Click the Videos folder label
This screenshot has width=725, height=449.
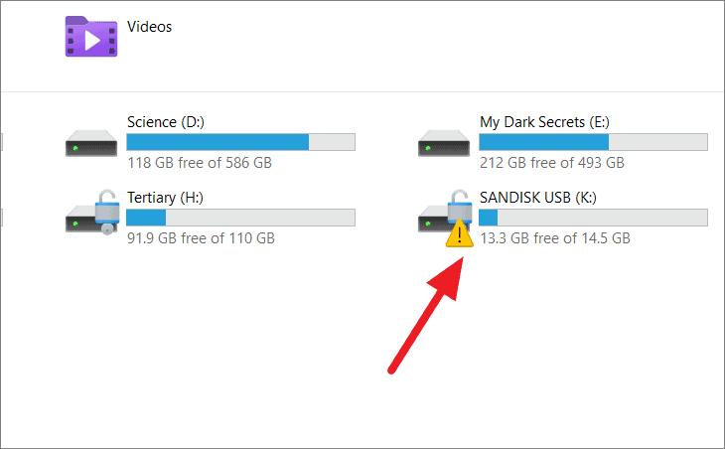pos(149,27)
